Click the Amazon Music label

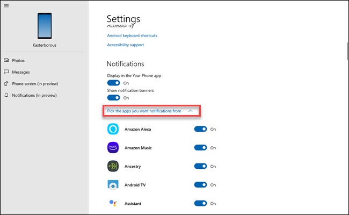(138, 148)
